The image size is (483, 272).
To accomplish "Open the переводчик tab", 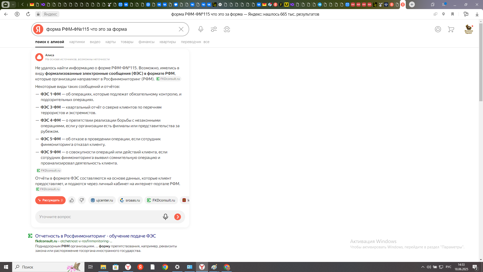I will [191, 42].
